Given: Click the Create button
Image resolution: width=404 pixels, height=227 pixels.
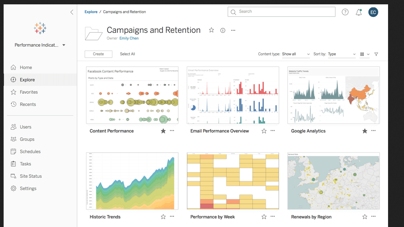Looking at the screenshot, I should click(x=98, y=54).
